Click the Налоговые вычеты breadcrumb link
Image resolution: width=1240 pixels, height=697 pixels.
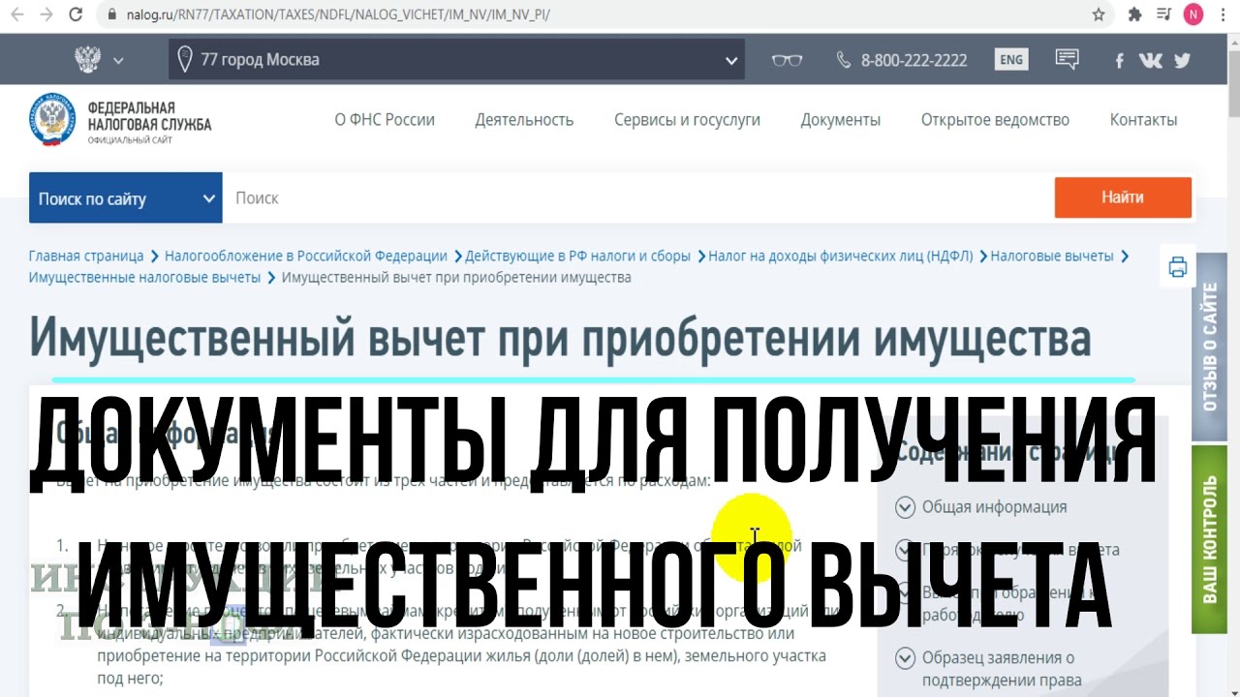(1051, 257)
